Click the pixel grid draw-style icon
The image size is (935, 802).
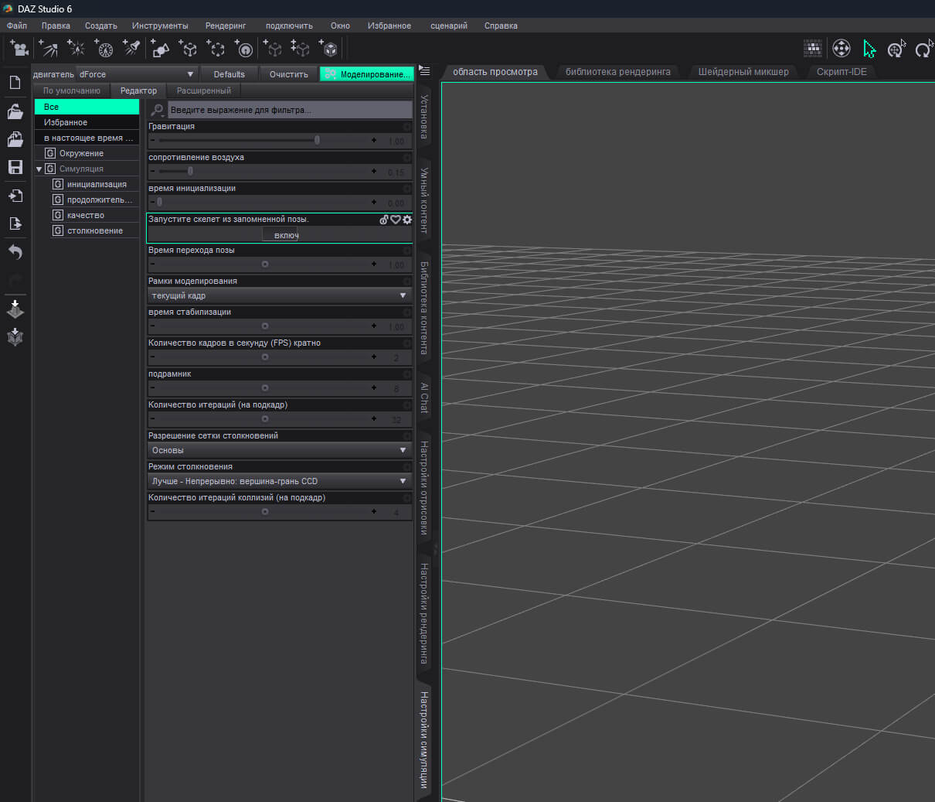pyautogui.click(x=812, y=48)
